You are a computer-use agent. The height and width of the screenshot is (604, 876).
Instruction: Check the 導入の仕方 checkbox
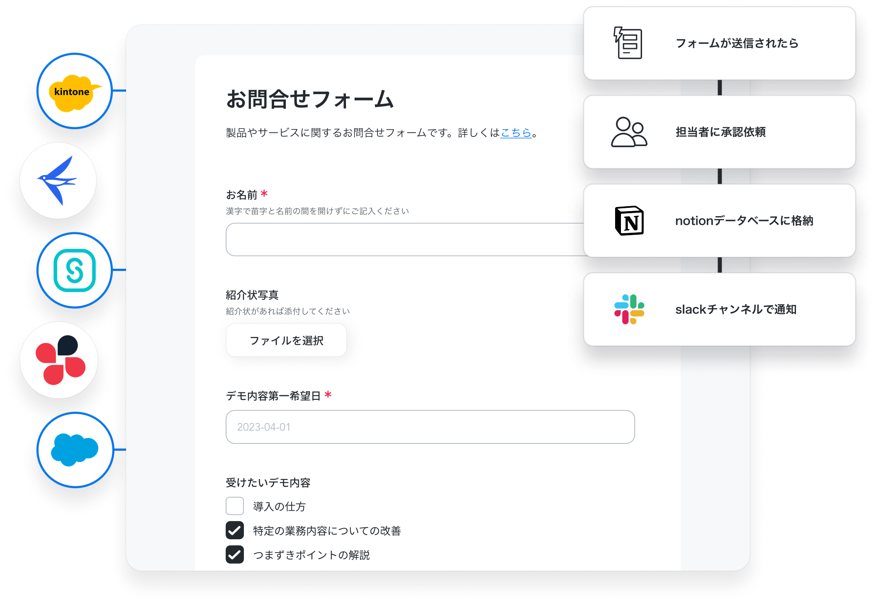coord(235,506)
